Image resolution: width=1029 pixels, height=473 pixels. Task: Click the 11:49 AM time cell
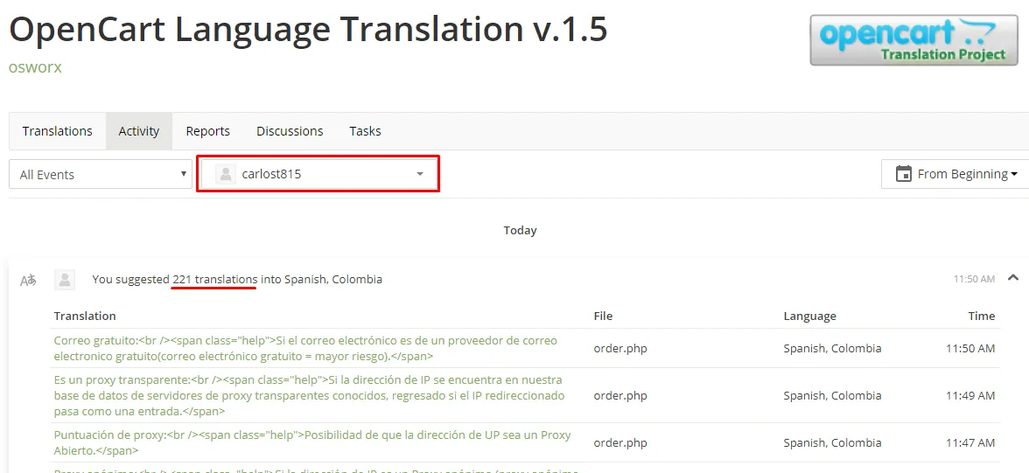click(x=970, y=395)
